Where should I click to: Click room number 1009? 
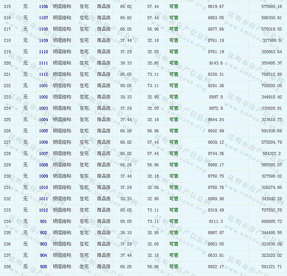(x=43, y=176)
